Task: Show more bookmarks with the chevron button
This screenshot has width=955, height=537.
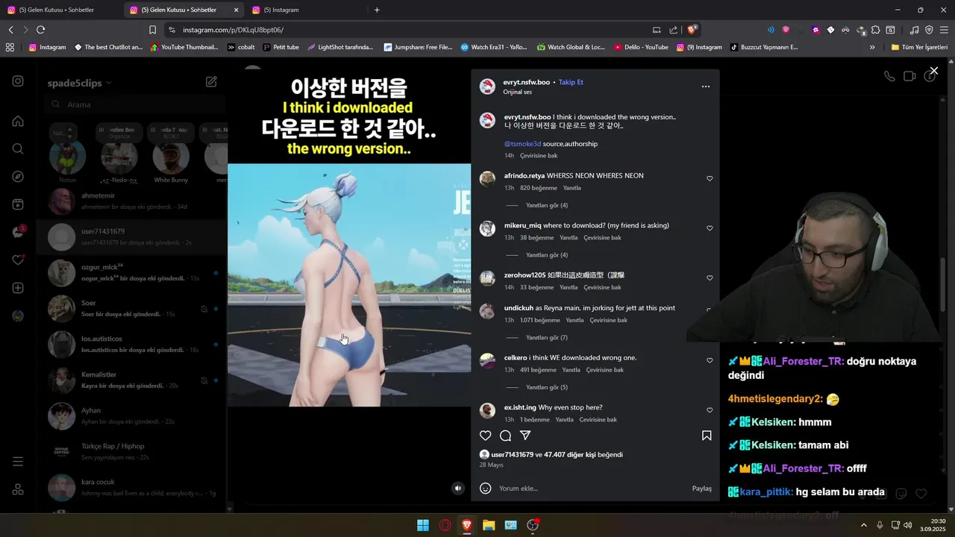Action: coord(872,47)
